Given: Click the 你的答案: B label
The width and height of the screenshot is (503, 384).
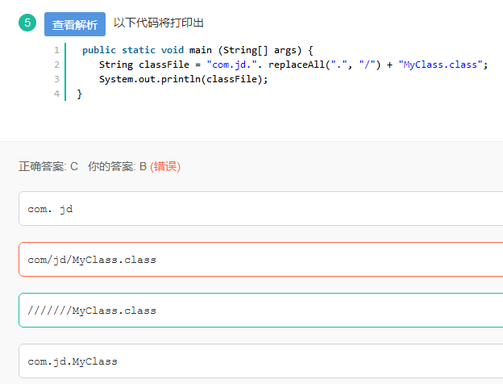Looking at the screenshot, I should pyautogui.click(x=117, y=167).
